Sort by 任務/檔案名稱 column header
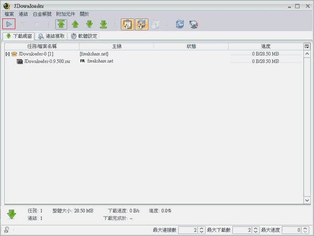The width and height of the screenshot is (314, 236). [42, 46]
